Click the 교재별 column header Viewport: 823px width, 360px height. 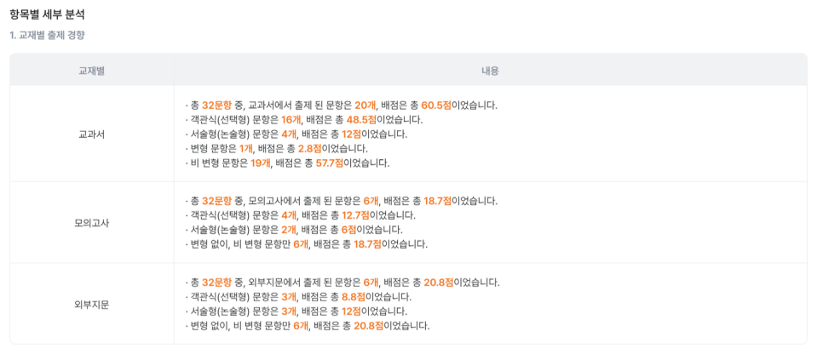coord(92,71)
